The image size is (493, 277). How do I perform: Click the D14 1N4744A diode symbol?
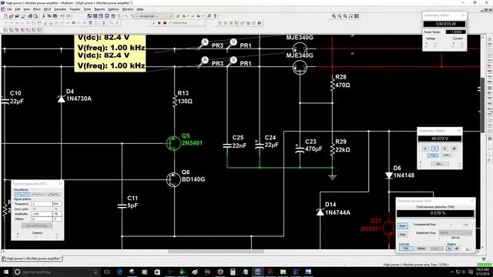click(320, 212)
